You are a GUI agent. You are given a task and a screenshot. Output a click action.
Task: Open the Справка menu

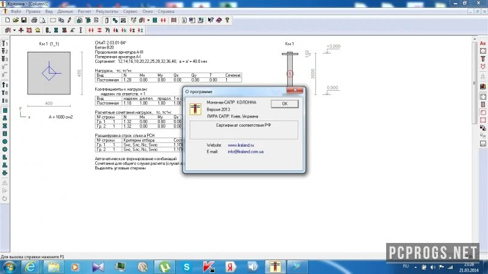(x=166, y=11)
